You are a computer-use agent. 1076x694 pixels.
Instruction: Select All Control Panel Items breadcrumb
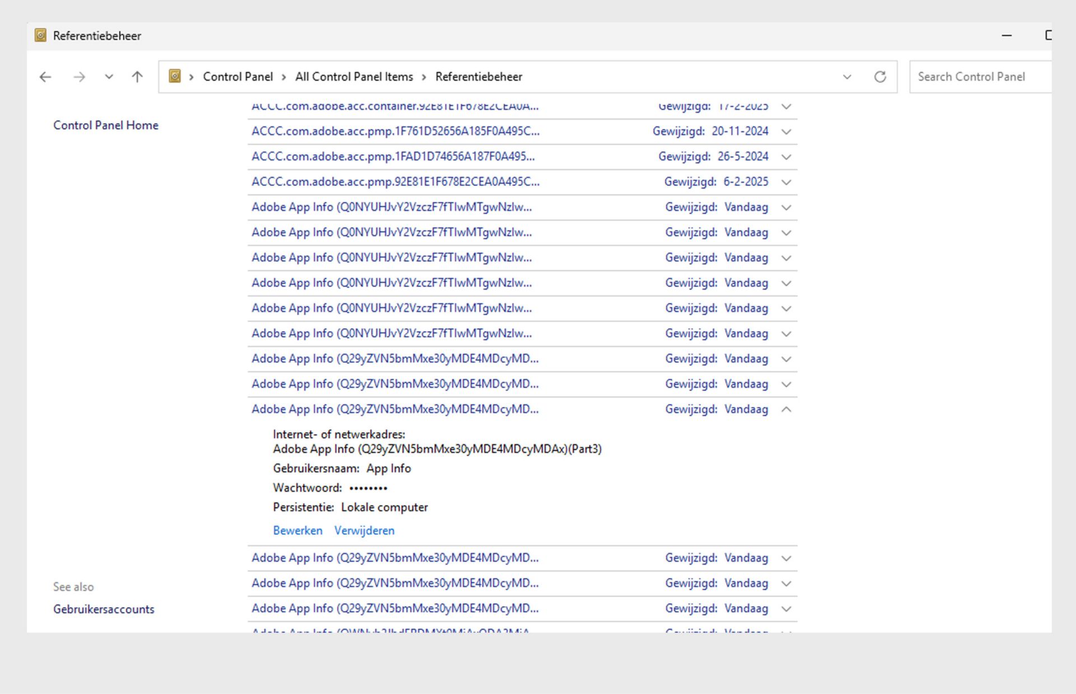[354, 77]
